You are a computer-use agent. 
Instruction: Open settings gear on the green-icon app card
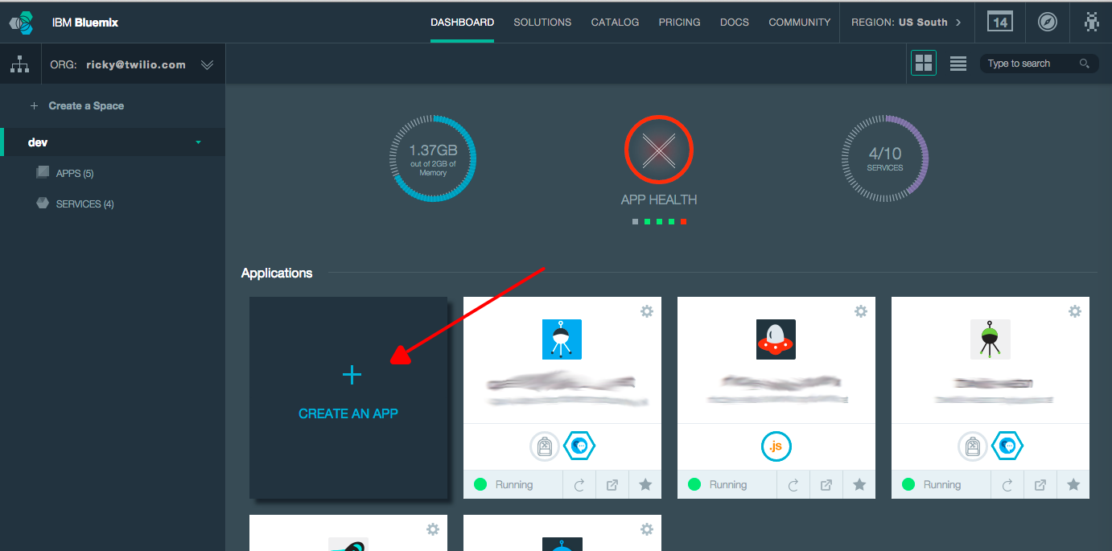[x=1075, y=311]
